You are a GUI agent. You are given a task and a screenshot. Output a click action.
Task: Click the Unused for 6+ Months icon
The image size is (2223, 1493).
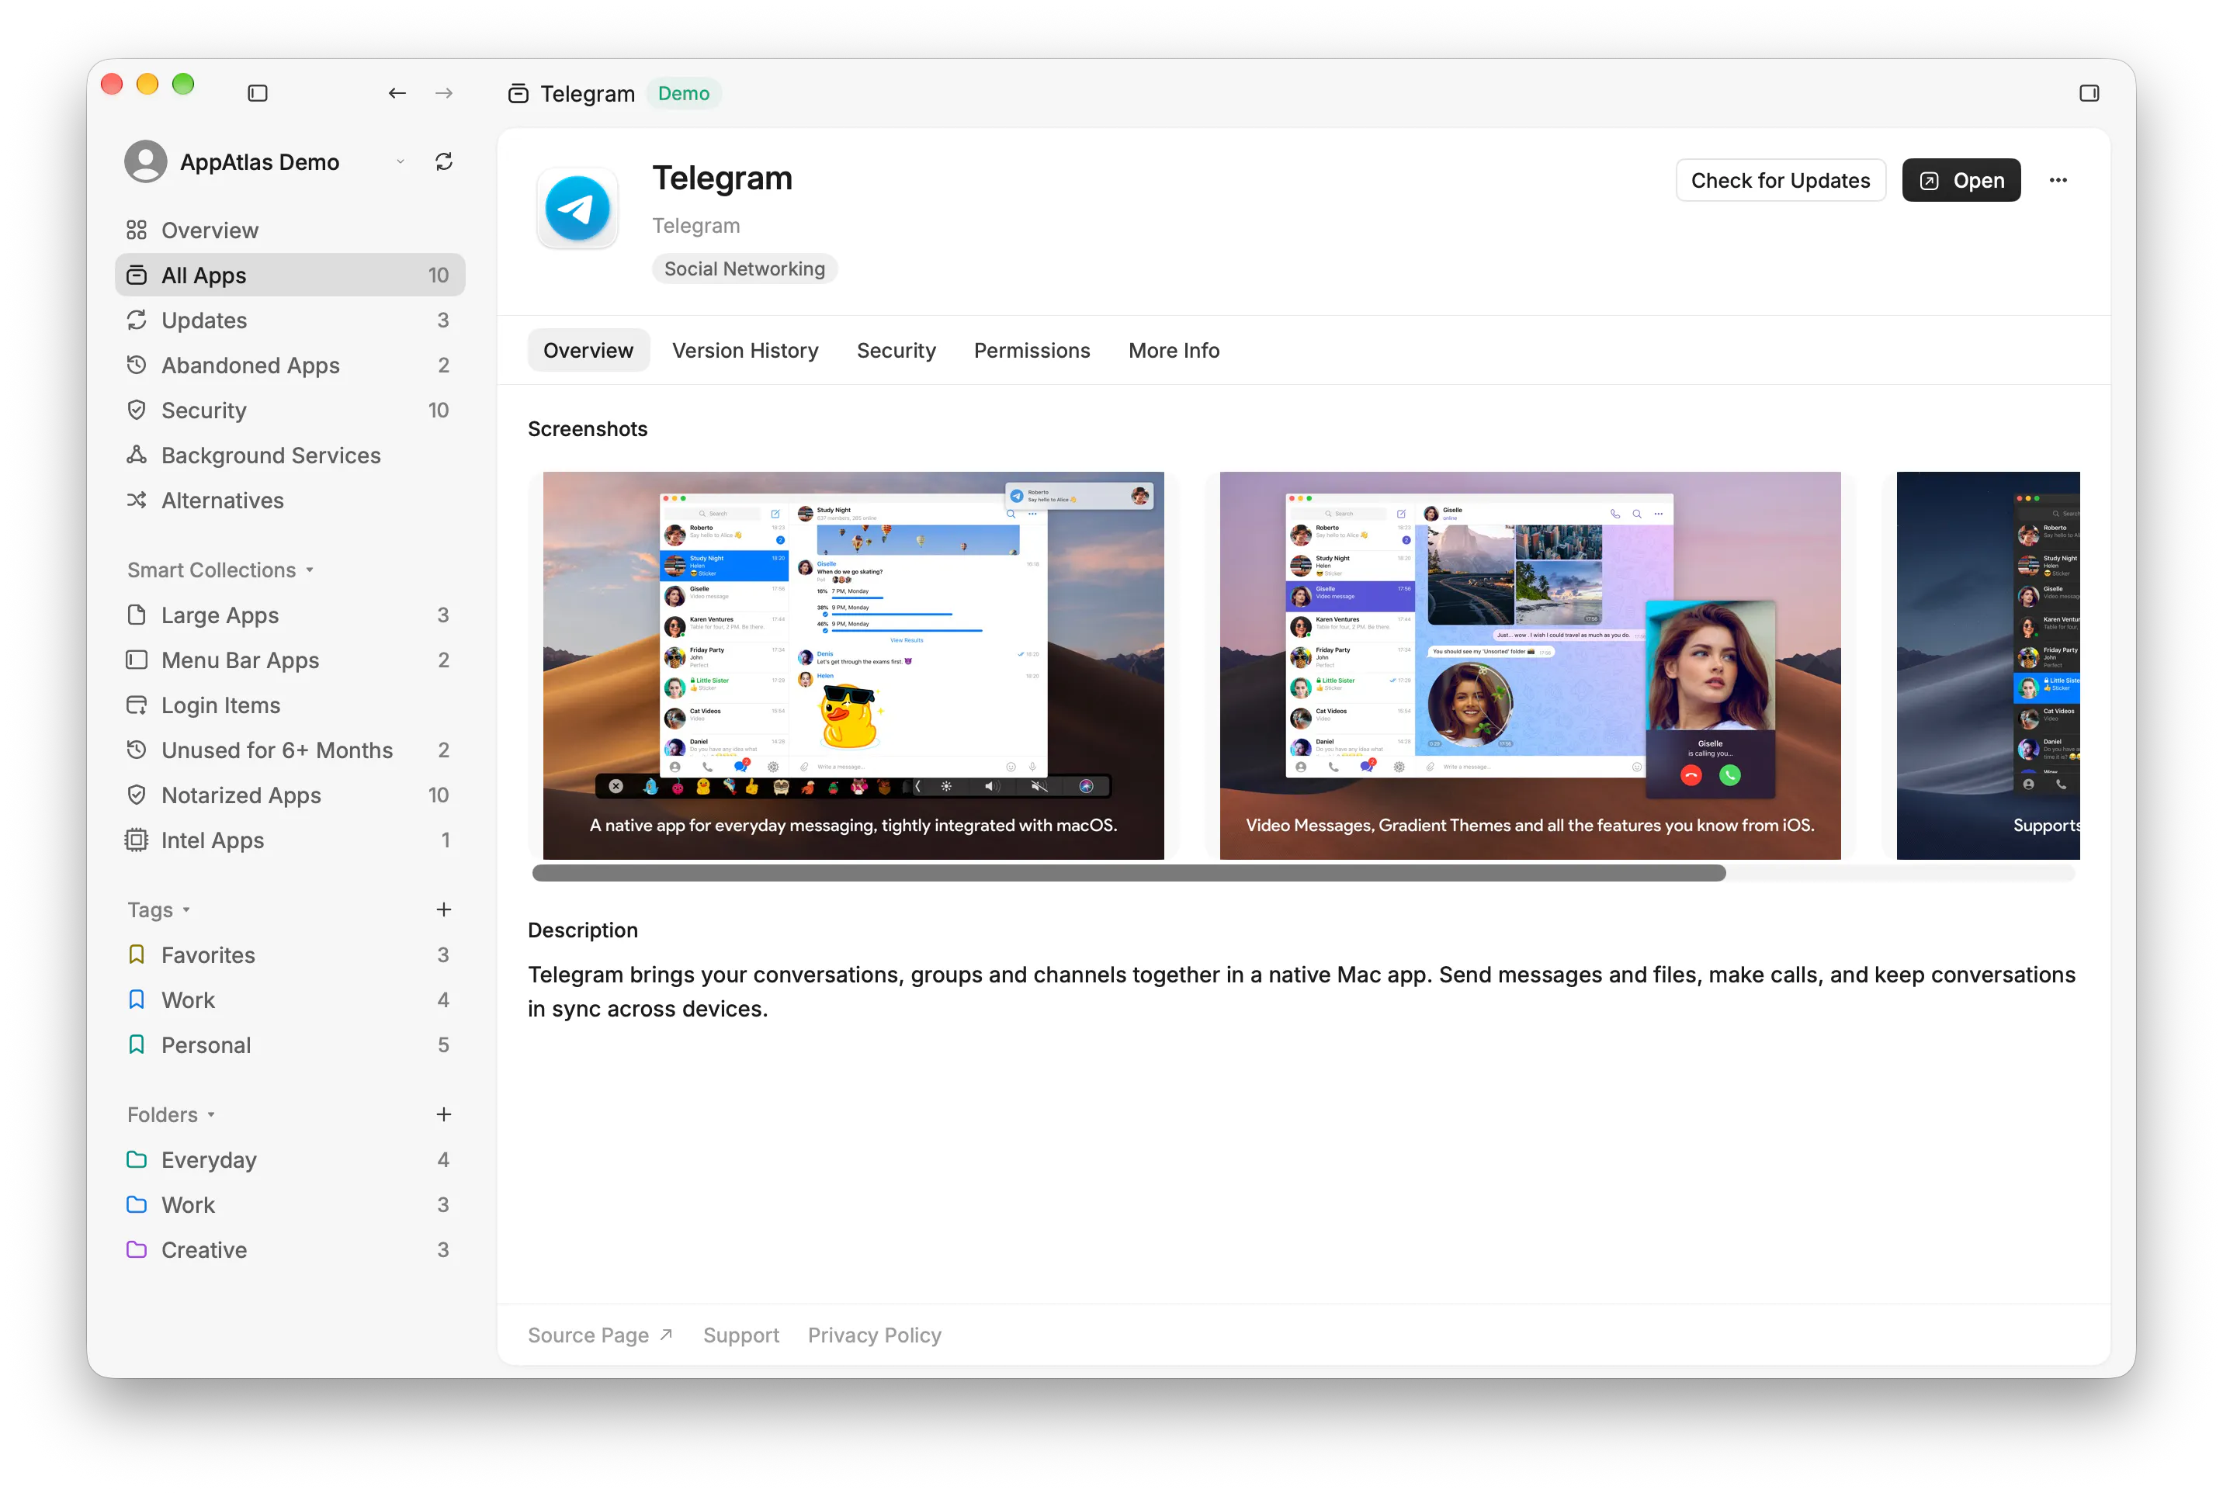(x=136, y=750)
